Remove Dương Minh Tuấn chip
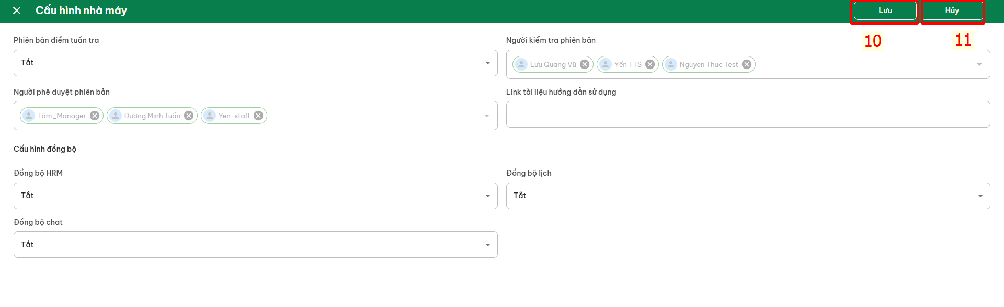The width and height of the screenshot is (1004, 307). click(x=189, y=116)
